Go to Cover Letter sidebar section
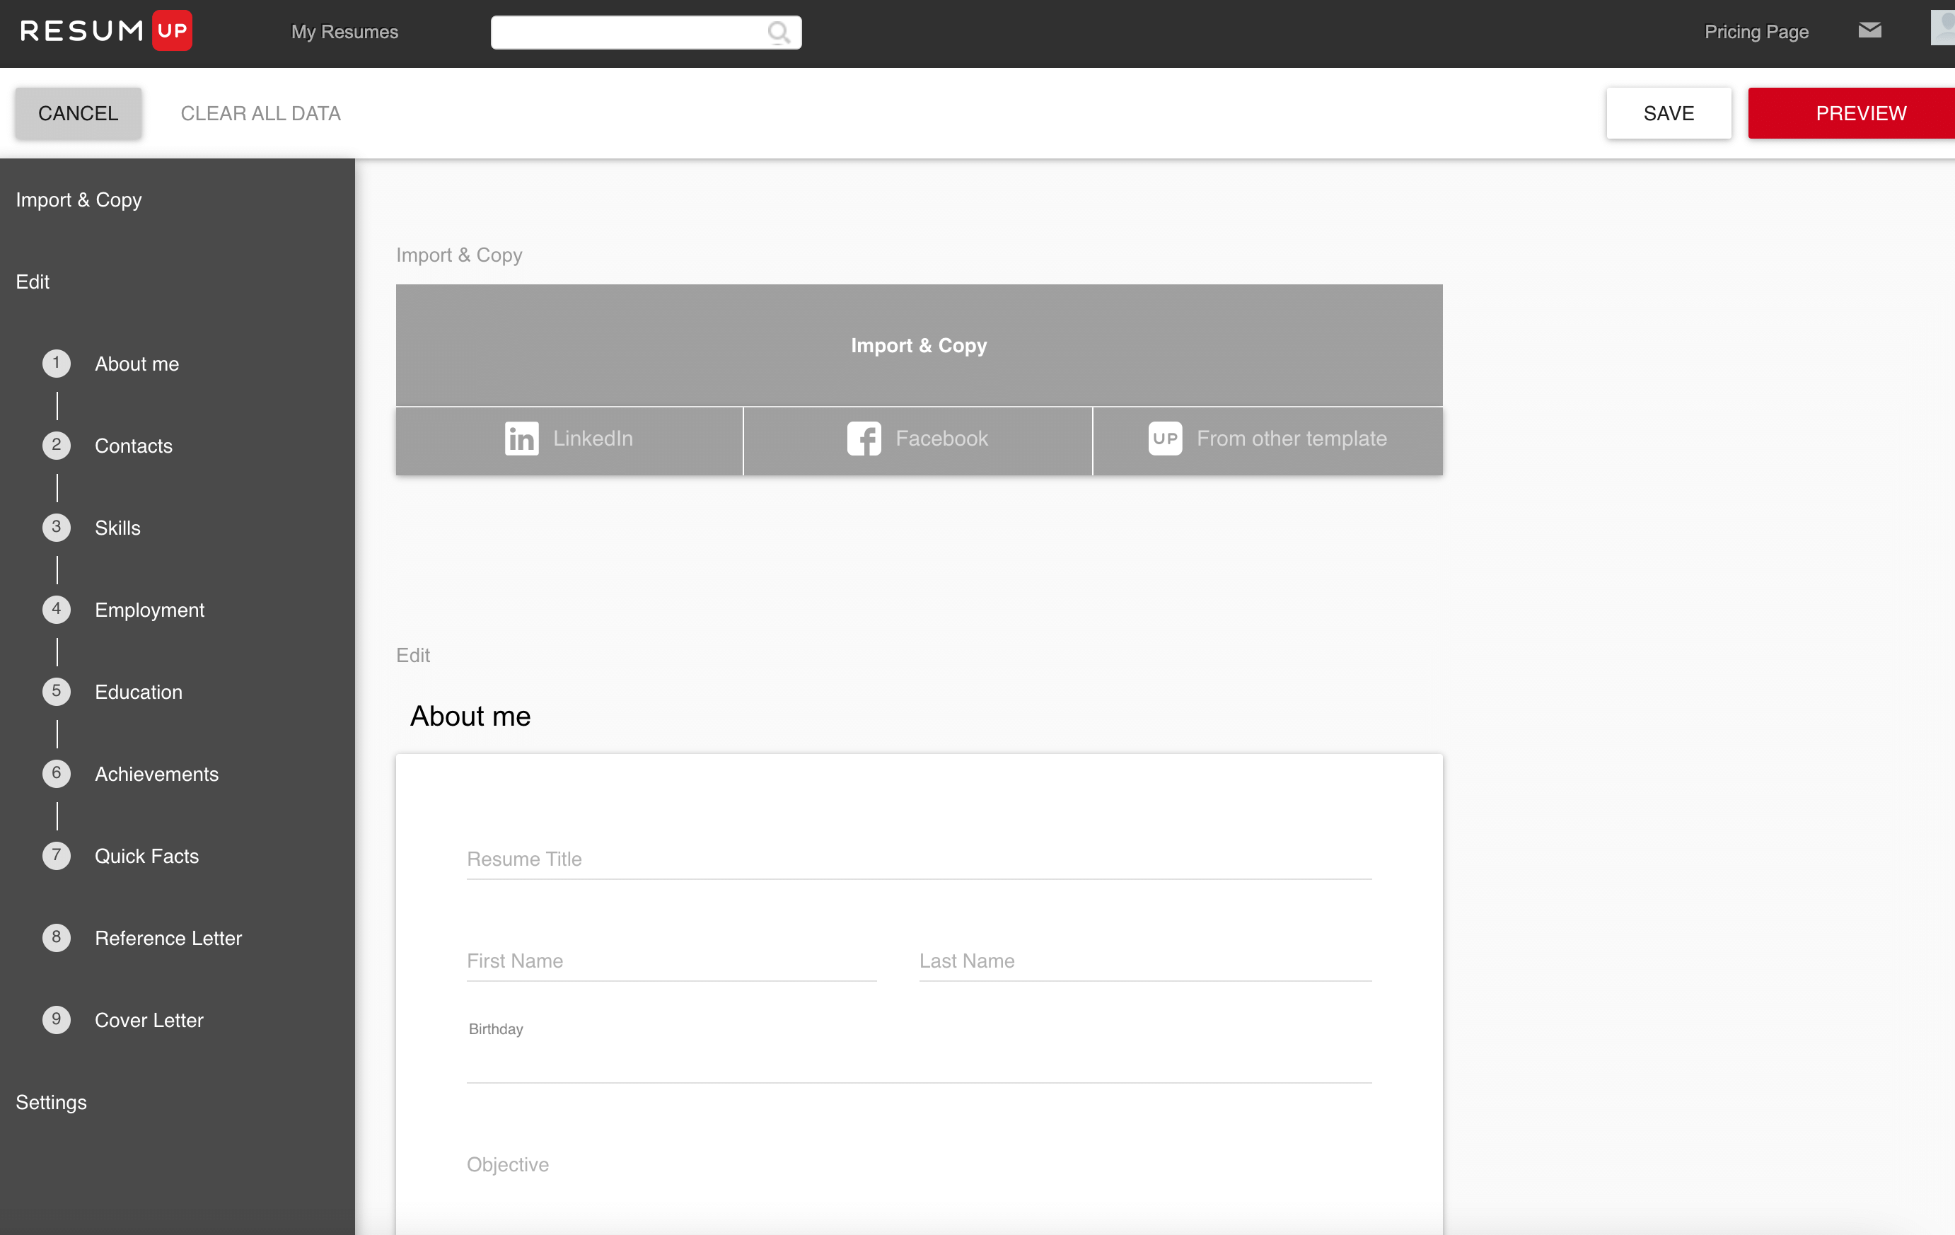 coord(149,1020)
